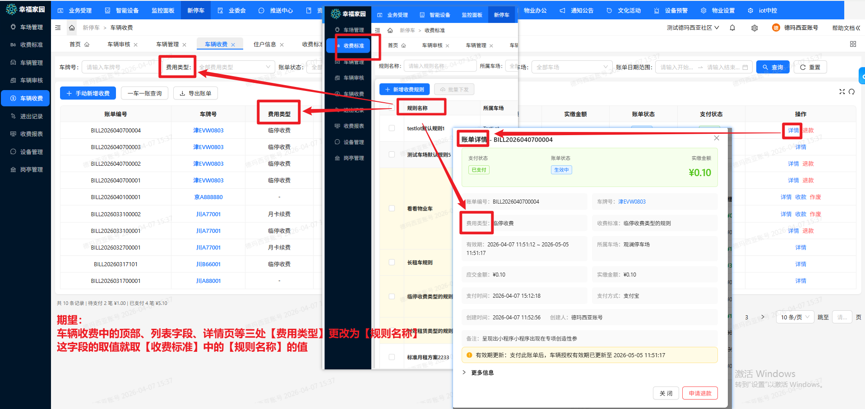Open 收费报表 from the left sidebar
This screenshot has width=865, height=409.
(x=25, y=133)
